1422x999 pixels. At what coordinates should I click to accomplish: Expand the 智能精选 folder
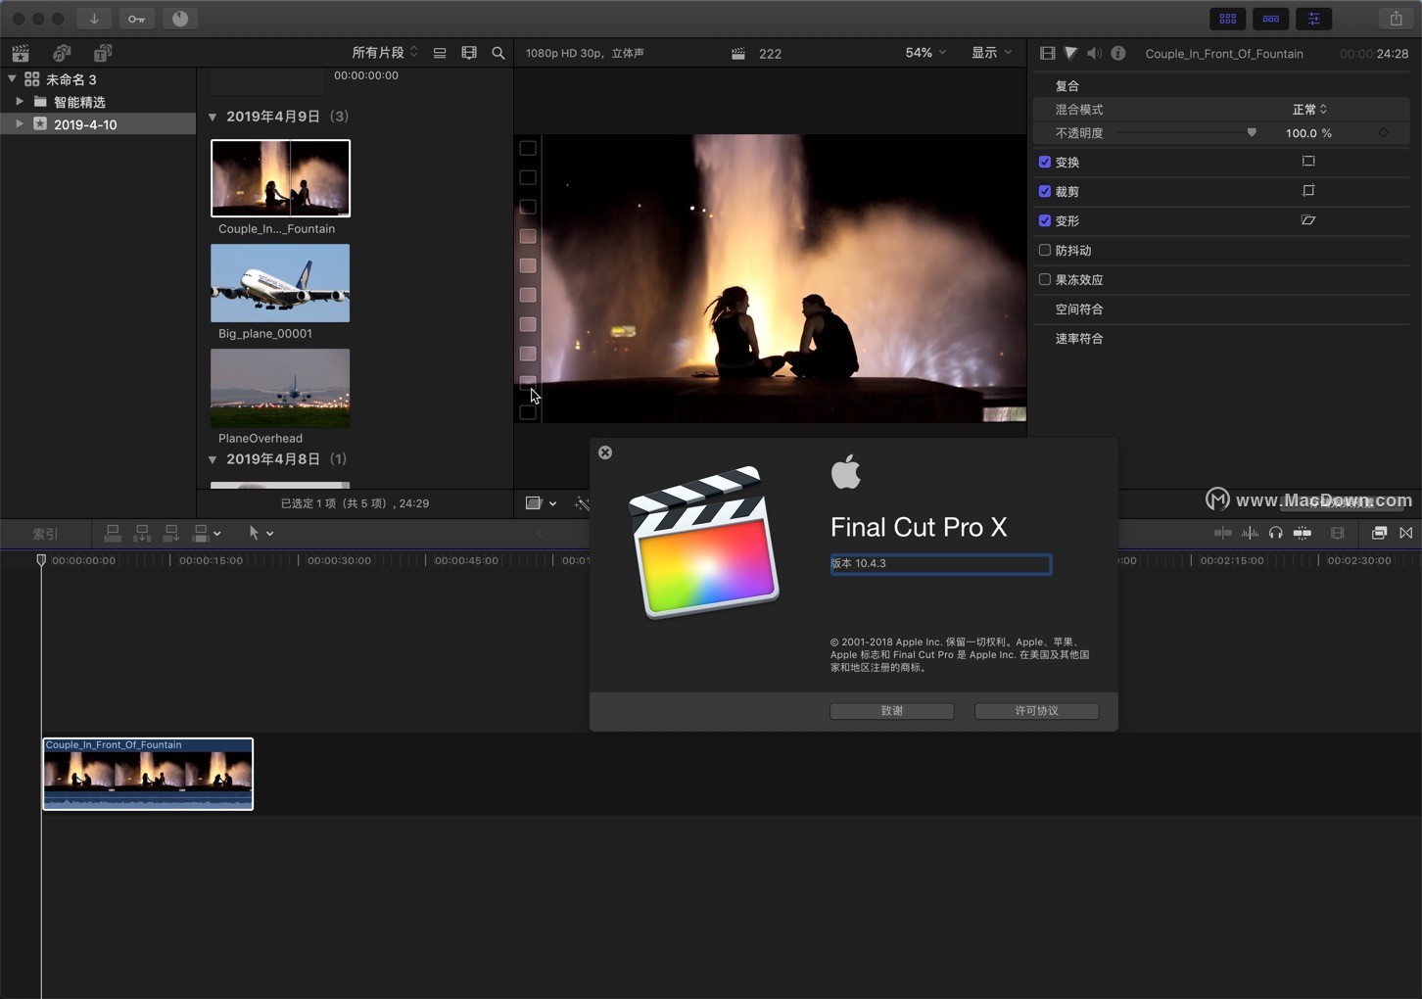[20, 101]
